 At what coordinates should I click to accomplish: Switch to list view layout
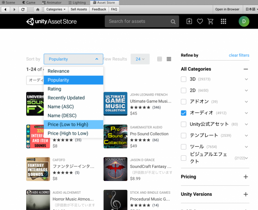tap(169, 59)
